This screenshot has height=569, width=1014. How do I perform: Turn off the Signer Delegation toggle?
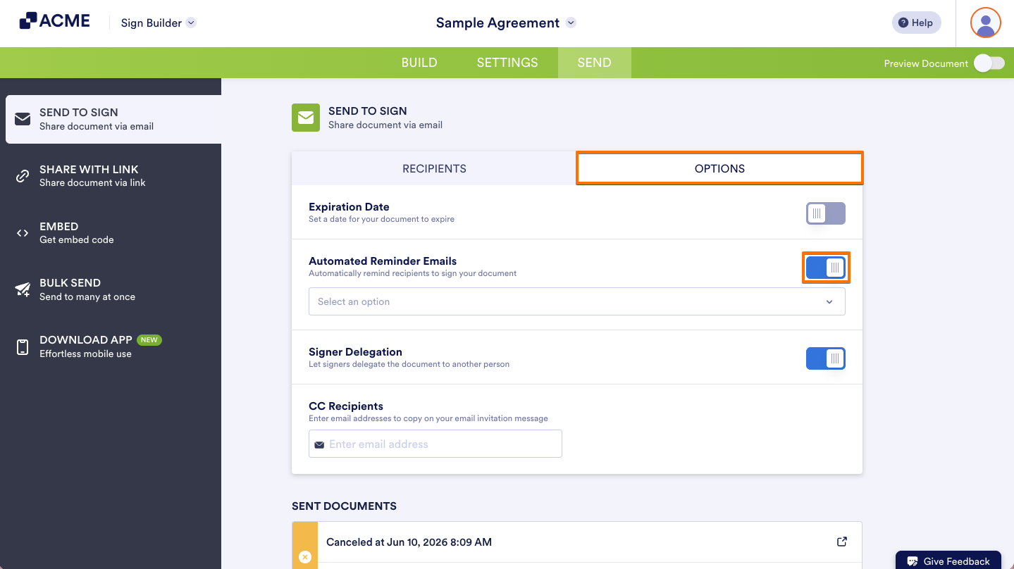pos(825,358)
